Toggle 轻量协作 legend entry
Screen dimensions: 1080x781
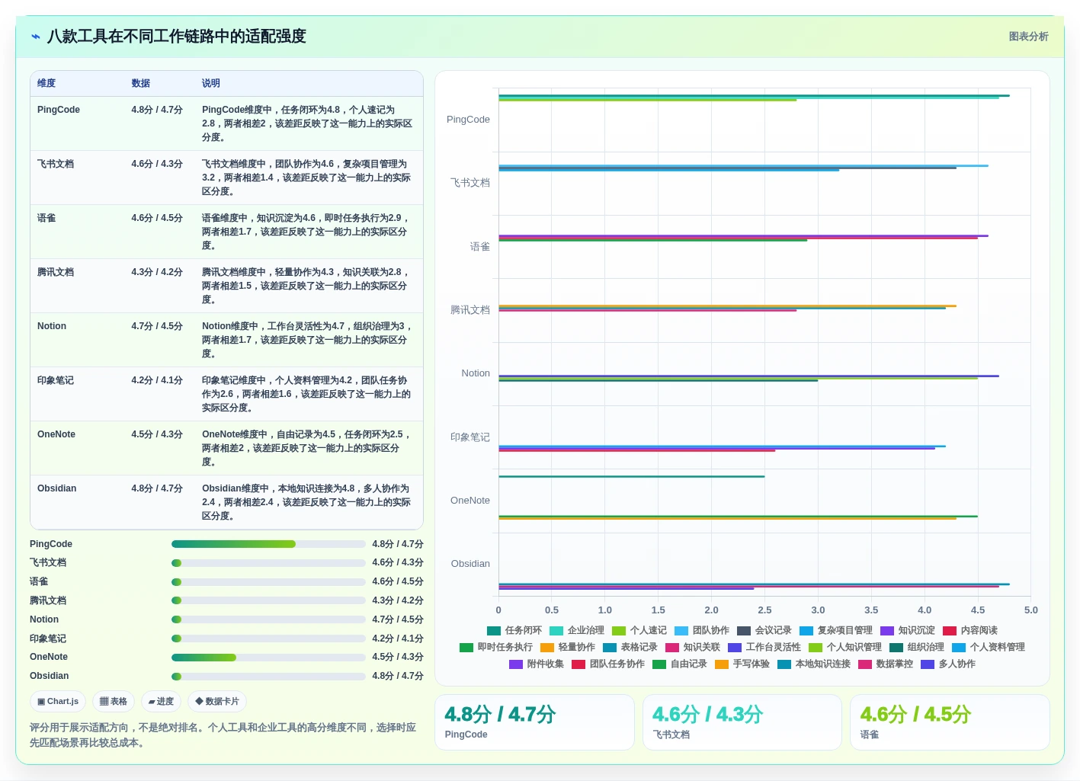tap(568, 648)
